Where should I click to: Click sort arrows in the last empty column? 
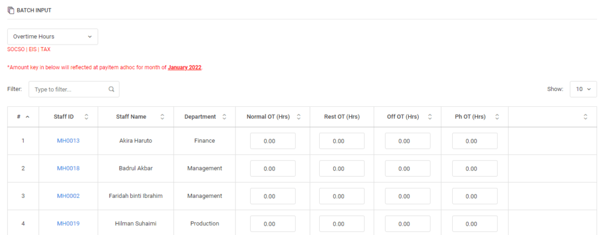pos(585,117)
